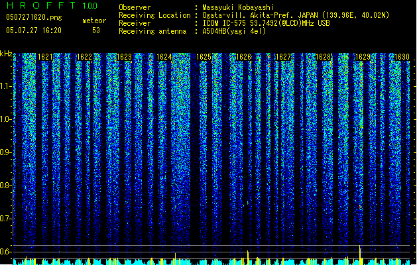
Task: Click the date stamp 05.07.27 16:20
Action: tap(34, 30)
